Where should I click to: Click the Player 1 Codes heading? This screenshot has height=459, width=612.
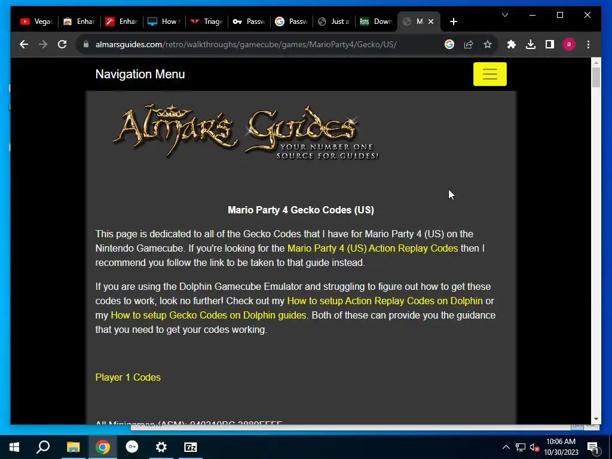pos(128,378)
